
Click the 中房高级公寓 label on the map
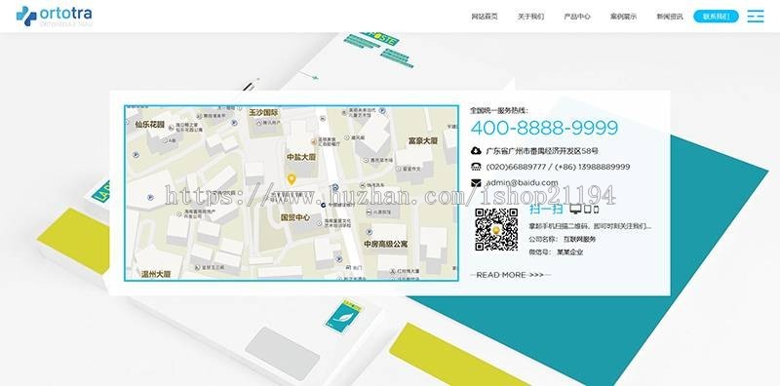tap(386, 245)
